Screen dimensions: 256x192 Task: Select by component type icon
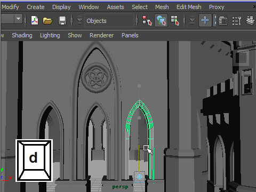175,20
